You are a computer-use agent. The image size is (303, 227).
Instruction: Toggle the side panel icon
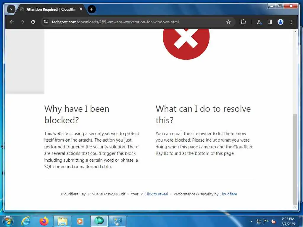tap(270, 22)
